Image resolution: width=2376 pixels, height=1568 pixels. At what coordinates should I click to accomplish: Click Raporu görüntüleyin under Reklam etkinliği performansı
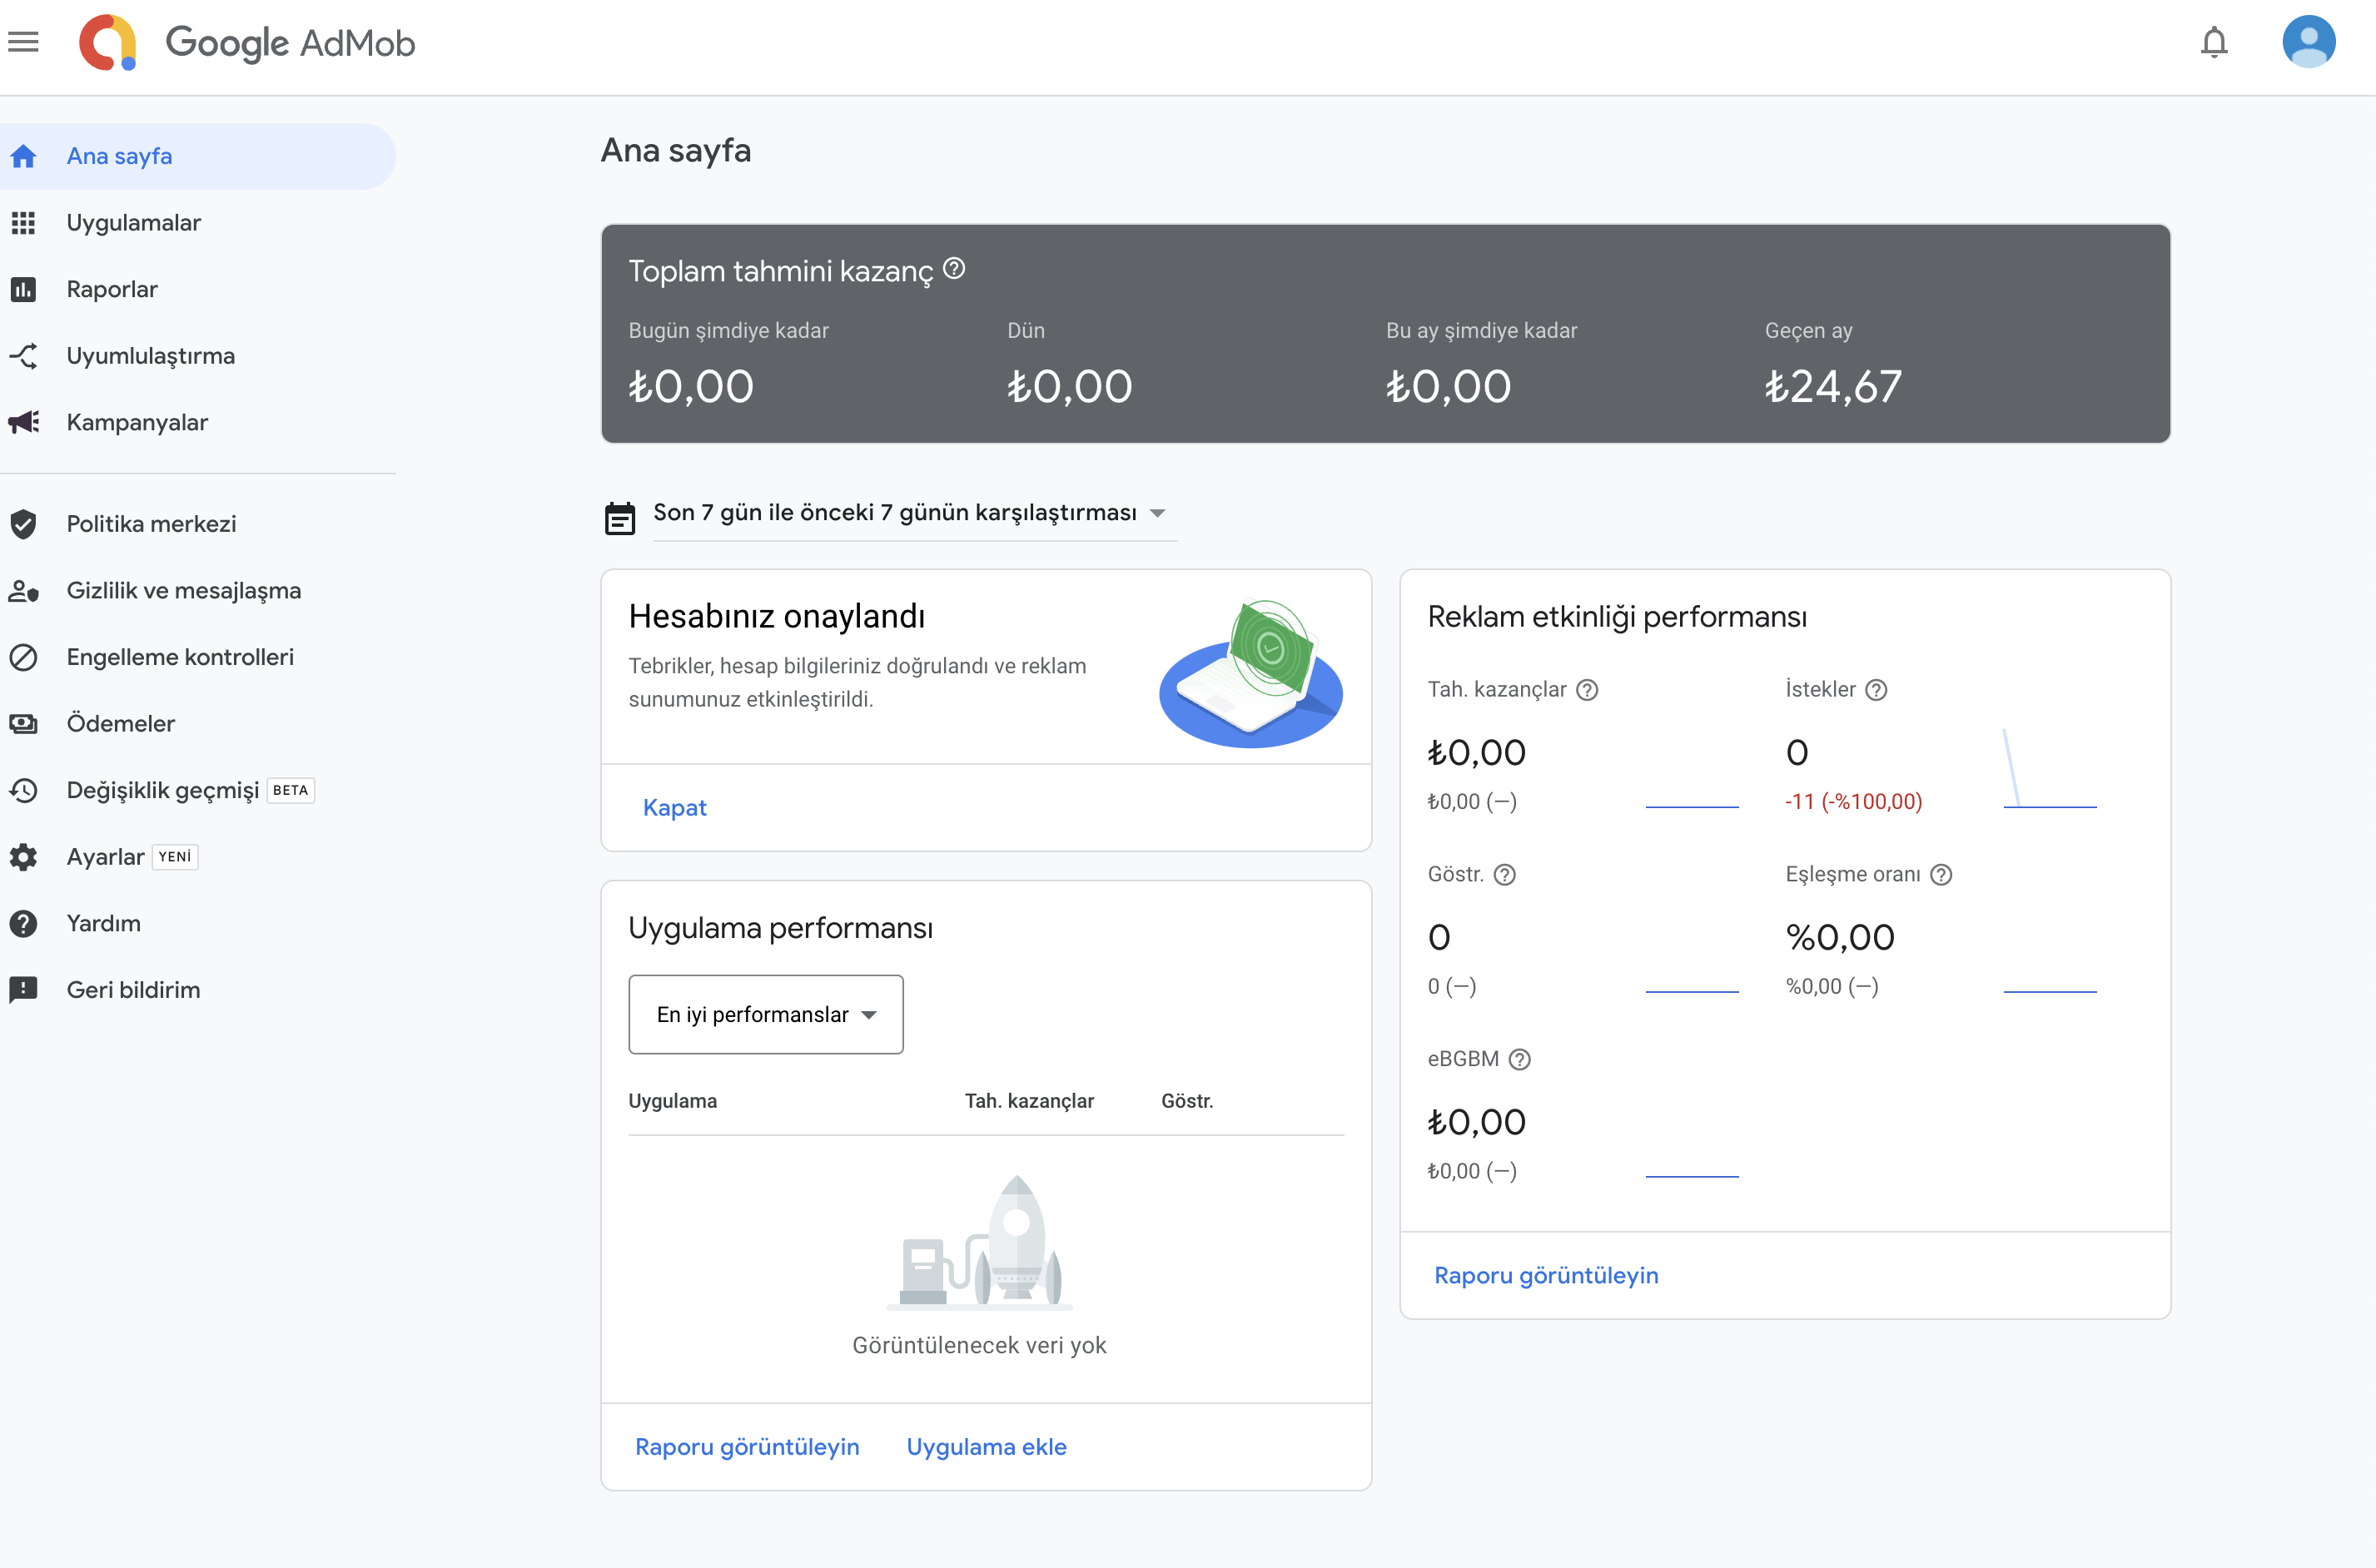click(x=1546, y=1276)
